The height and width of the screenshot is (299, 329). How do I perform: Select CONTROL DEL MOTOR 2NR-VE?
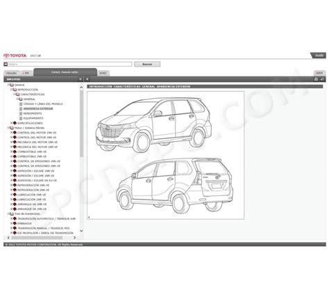click(37, 138)
